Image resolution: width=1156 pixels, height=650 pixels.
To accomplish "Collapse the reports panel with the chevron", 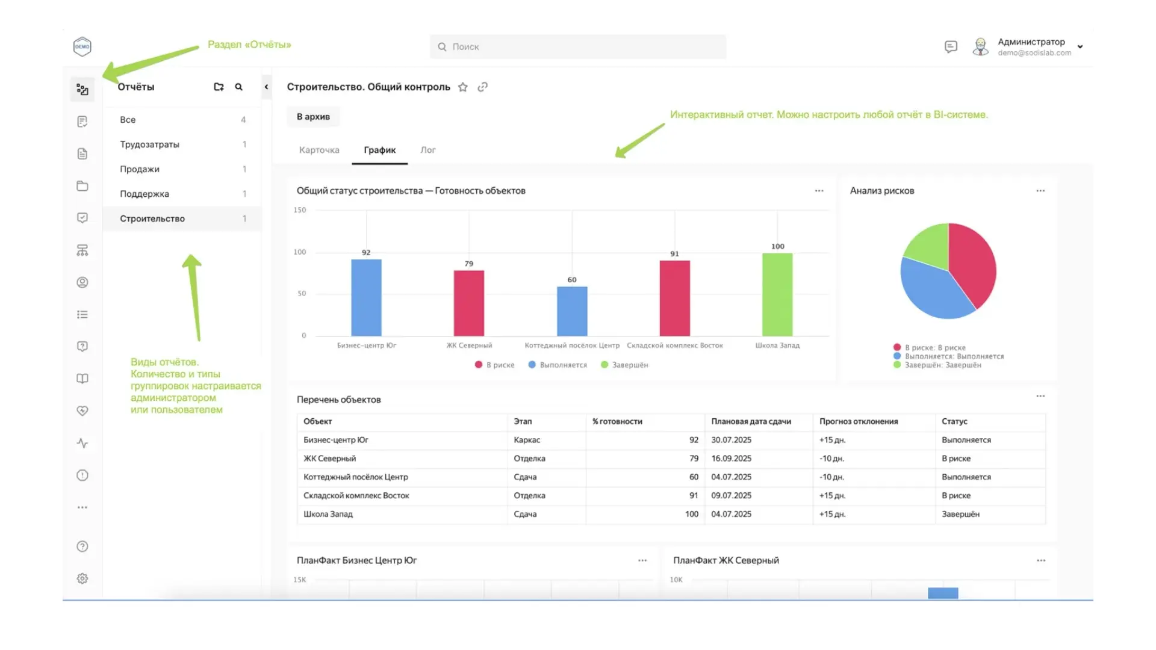I will pyautogui.click(x=266, y=87).
